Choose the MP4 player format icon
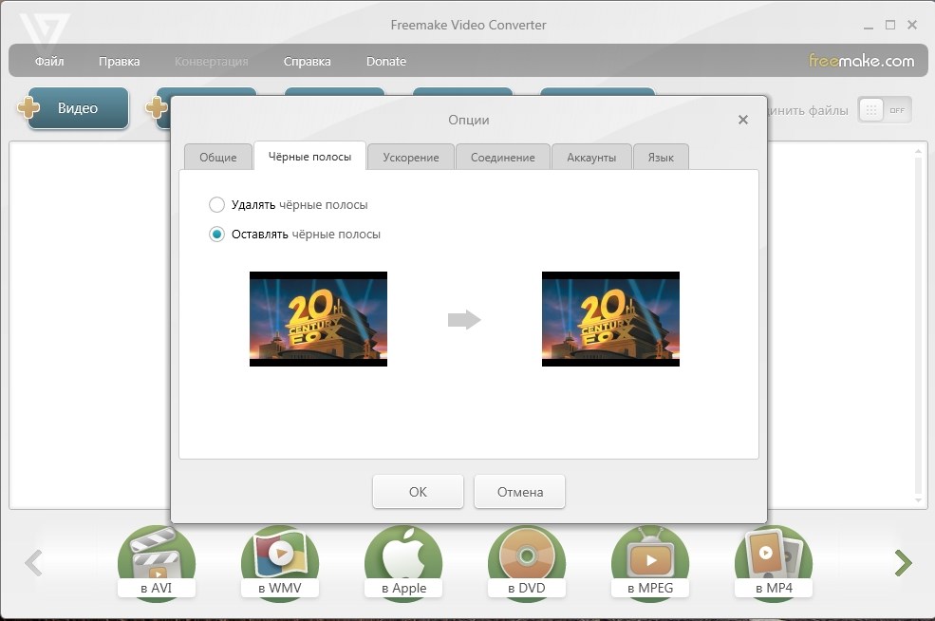The width and height of the screenshot is (935, 621). [x=773, y=560]
